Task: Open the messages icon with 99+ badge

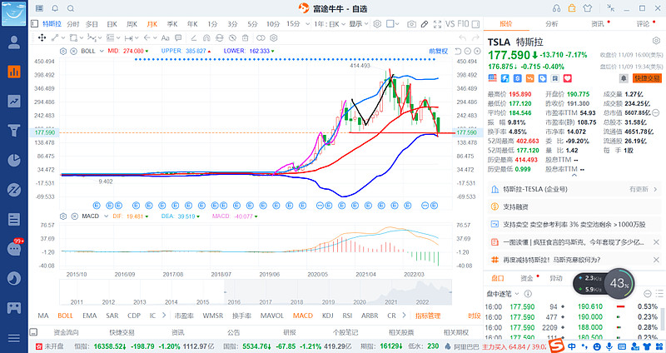Action: (x=14, y=248)
